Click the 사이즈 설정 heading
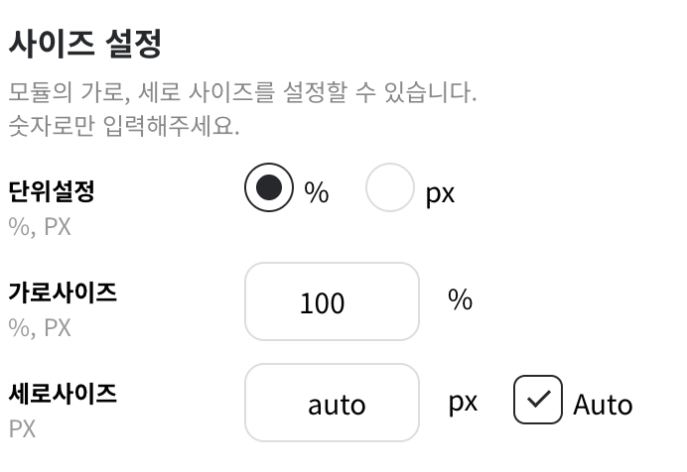687x472 pixels. pyautogui.click(x=84, y=44)
